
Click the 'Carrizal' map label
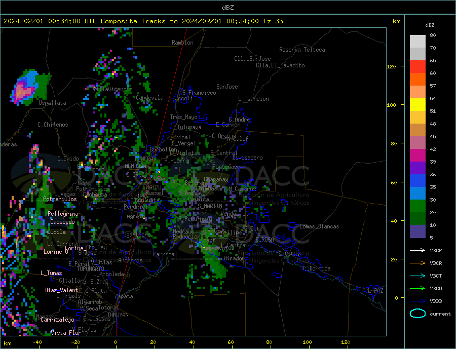[x=165, y=254]
